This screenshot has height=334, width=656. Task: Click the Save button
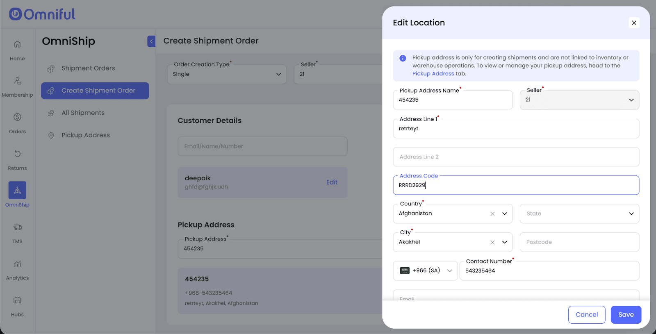click(626, 315)
